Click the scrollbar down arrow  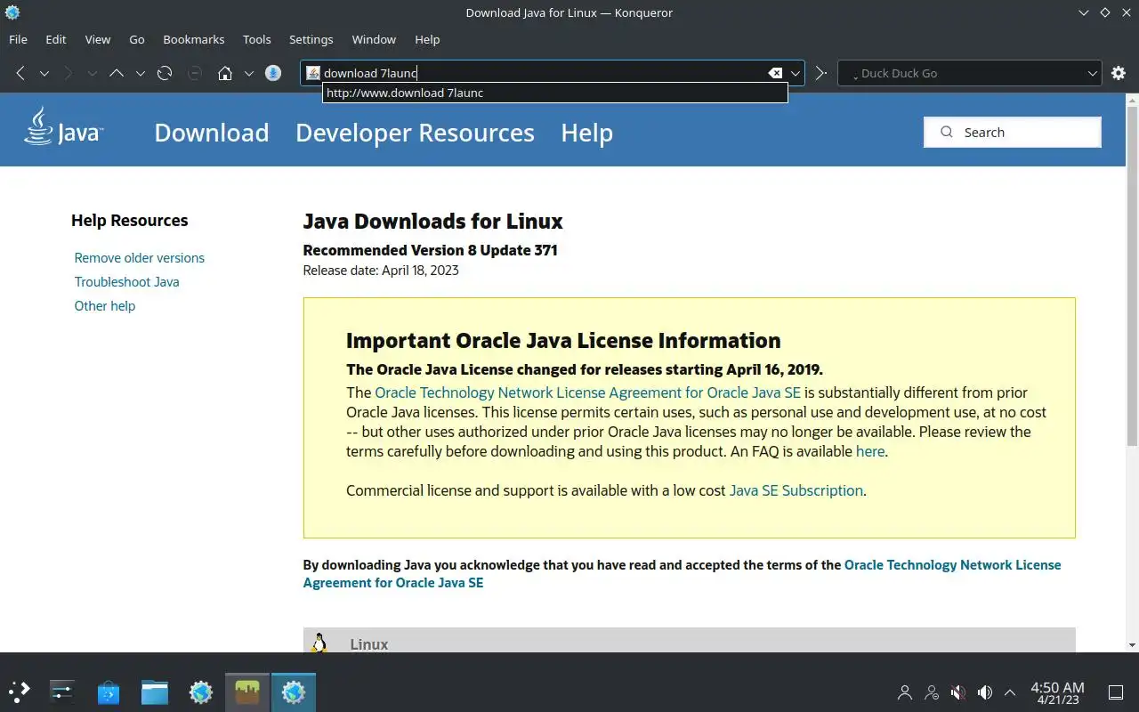1132,644
